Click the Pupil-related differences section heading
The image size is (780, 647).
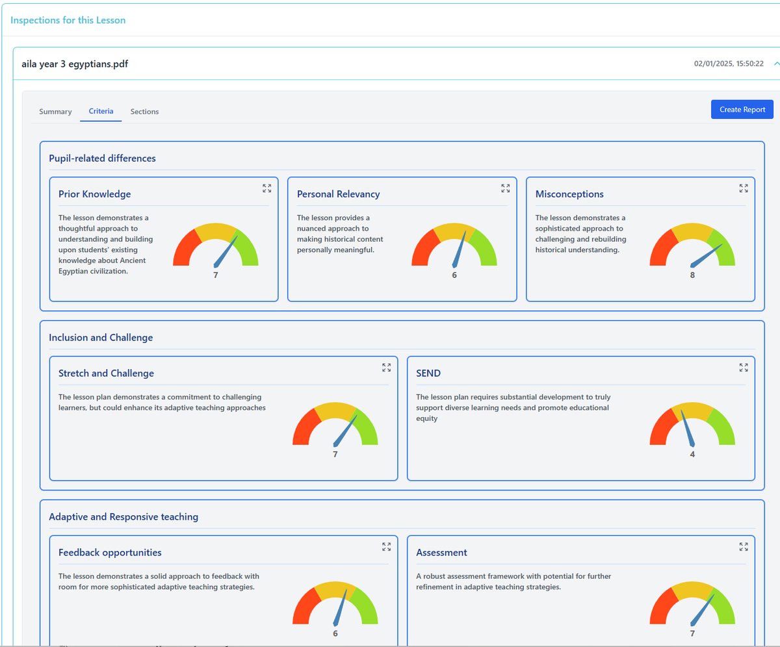point(102,158)
